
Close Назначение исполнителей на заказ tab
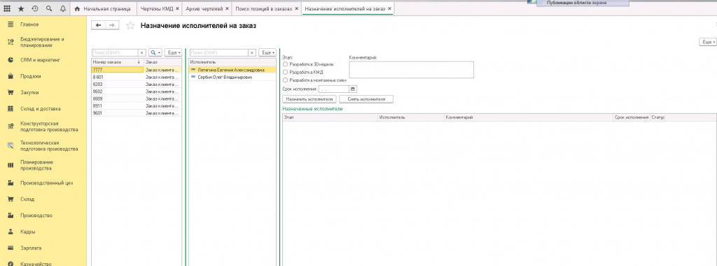tap(389, 8)
